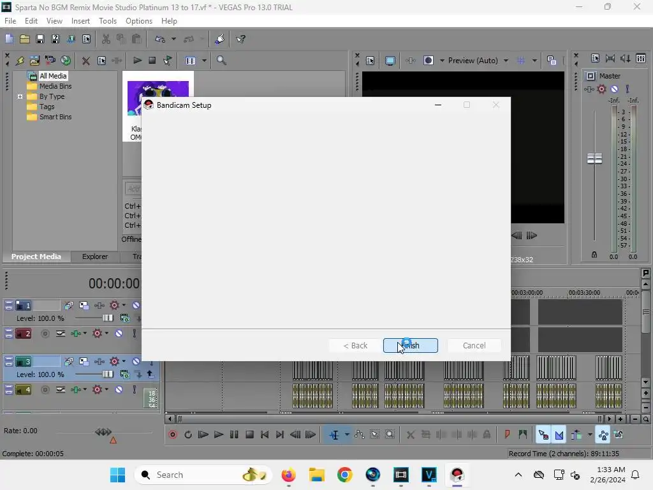Toggle mute on audio track 2
This screenshot has width=653, height=490.
[119, 333]
